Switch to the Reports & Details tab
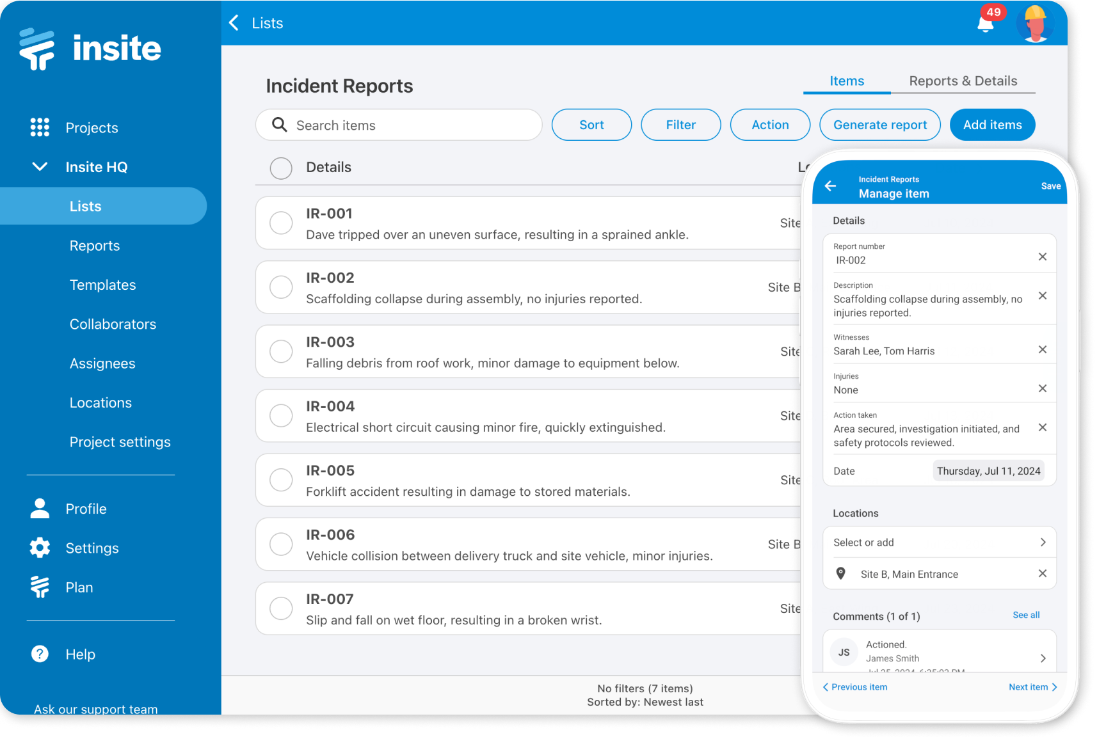Screen dimensions: 1106x737 click(963, 81)
